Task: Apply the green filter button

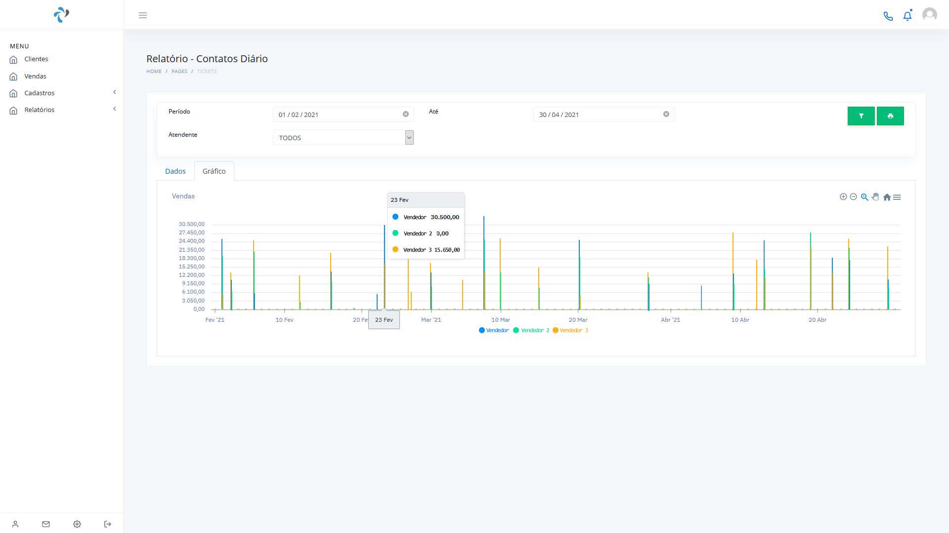Action: click(x=861, y=116)
